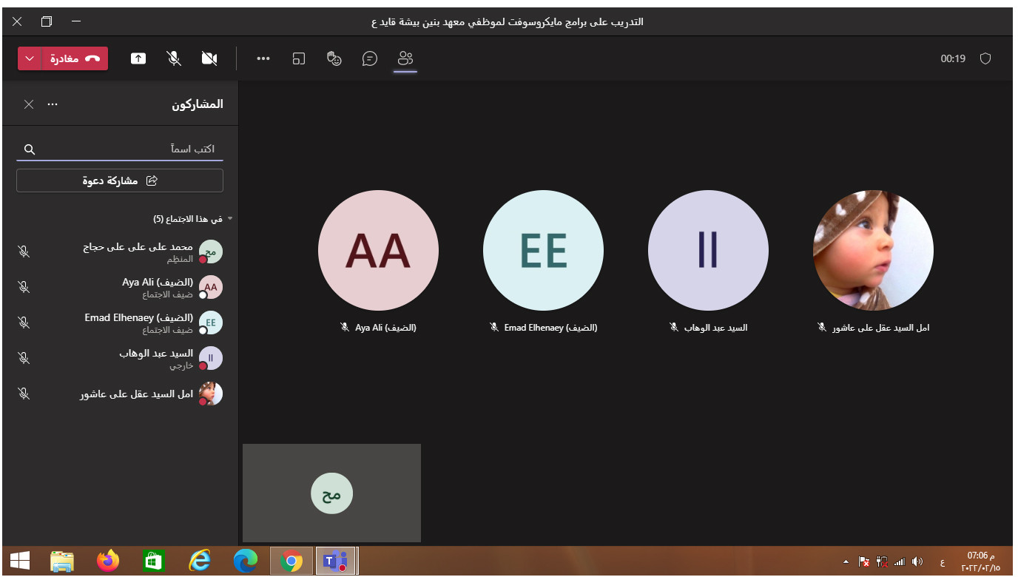Open Microsoft Edge from the taskbar
1018x577 pixels.
(246, 562)
